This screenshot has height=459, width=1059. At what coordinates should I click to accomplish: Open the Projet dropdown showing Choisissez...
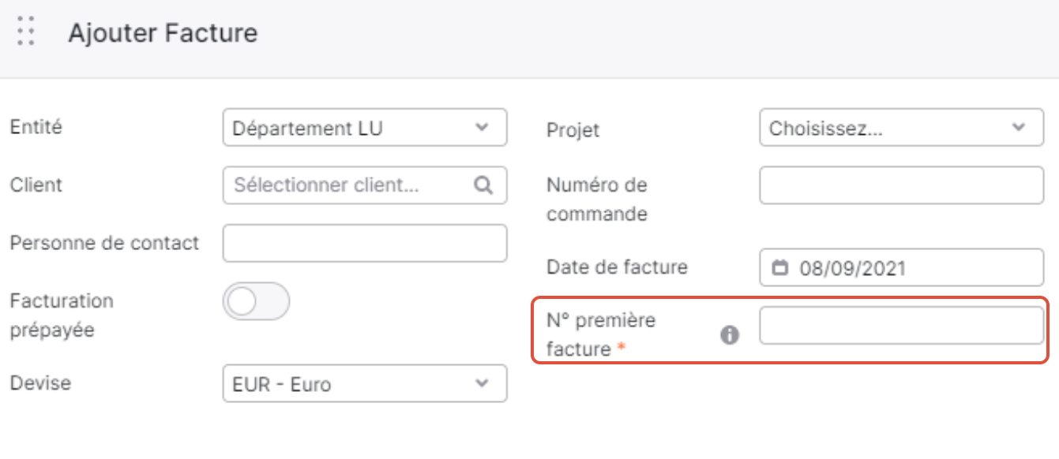pos(902,128)
